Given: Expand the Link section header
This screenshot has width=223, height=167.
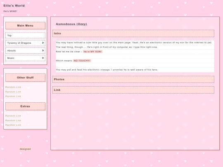Looking at the screenshot, I should 133,90.
